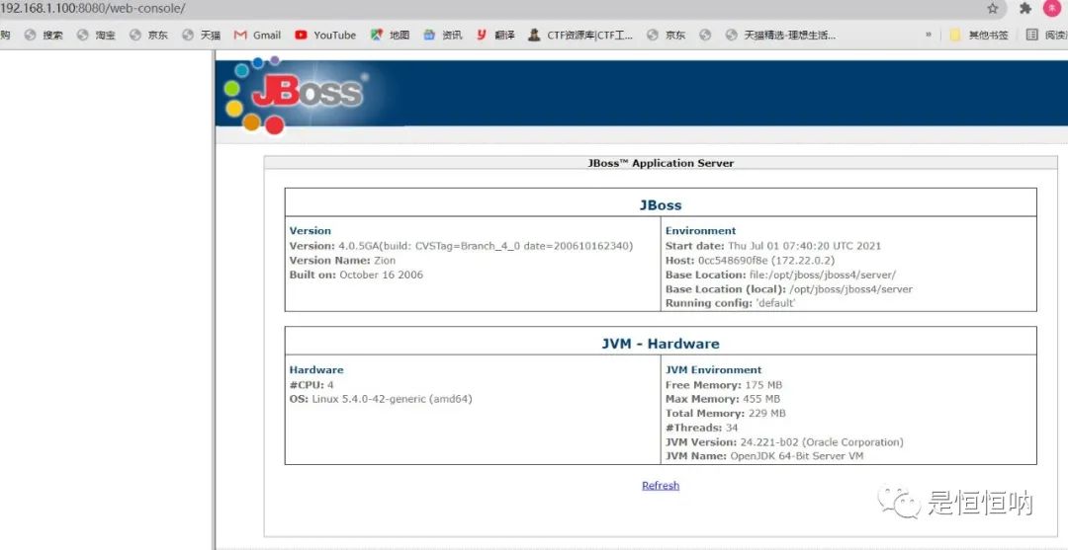Click the Hardware subheading

pyautogui.click(x=316, y=370)
